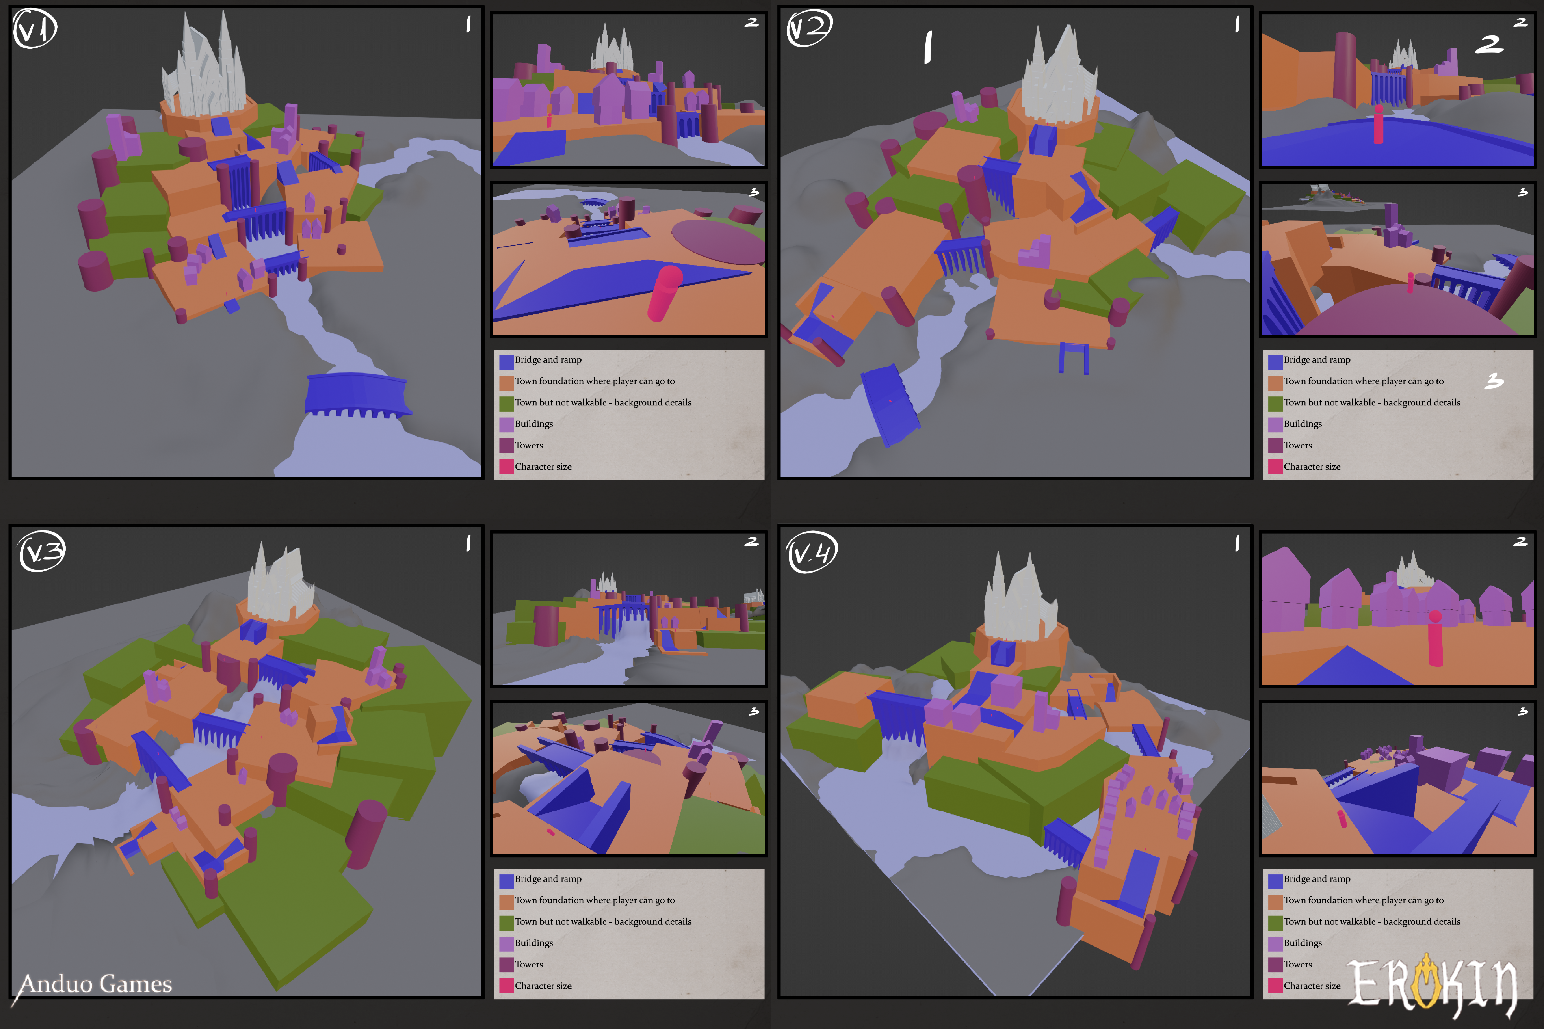Image resolution: width=1544 pixels, height=1029 pixels.
Task: Open V3 view 2 distant town render
Action: click(x=629, y=609)
